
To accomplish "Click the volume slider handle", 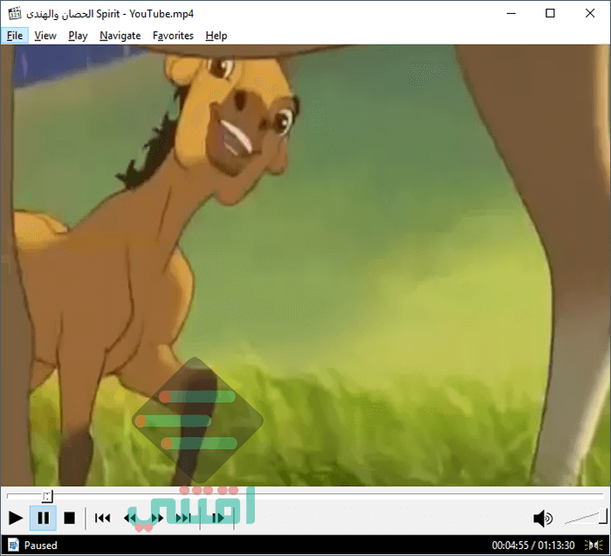I will 603,516.
